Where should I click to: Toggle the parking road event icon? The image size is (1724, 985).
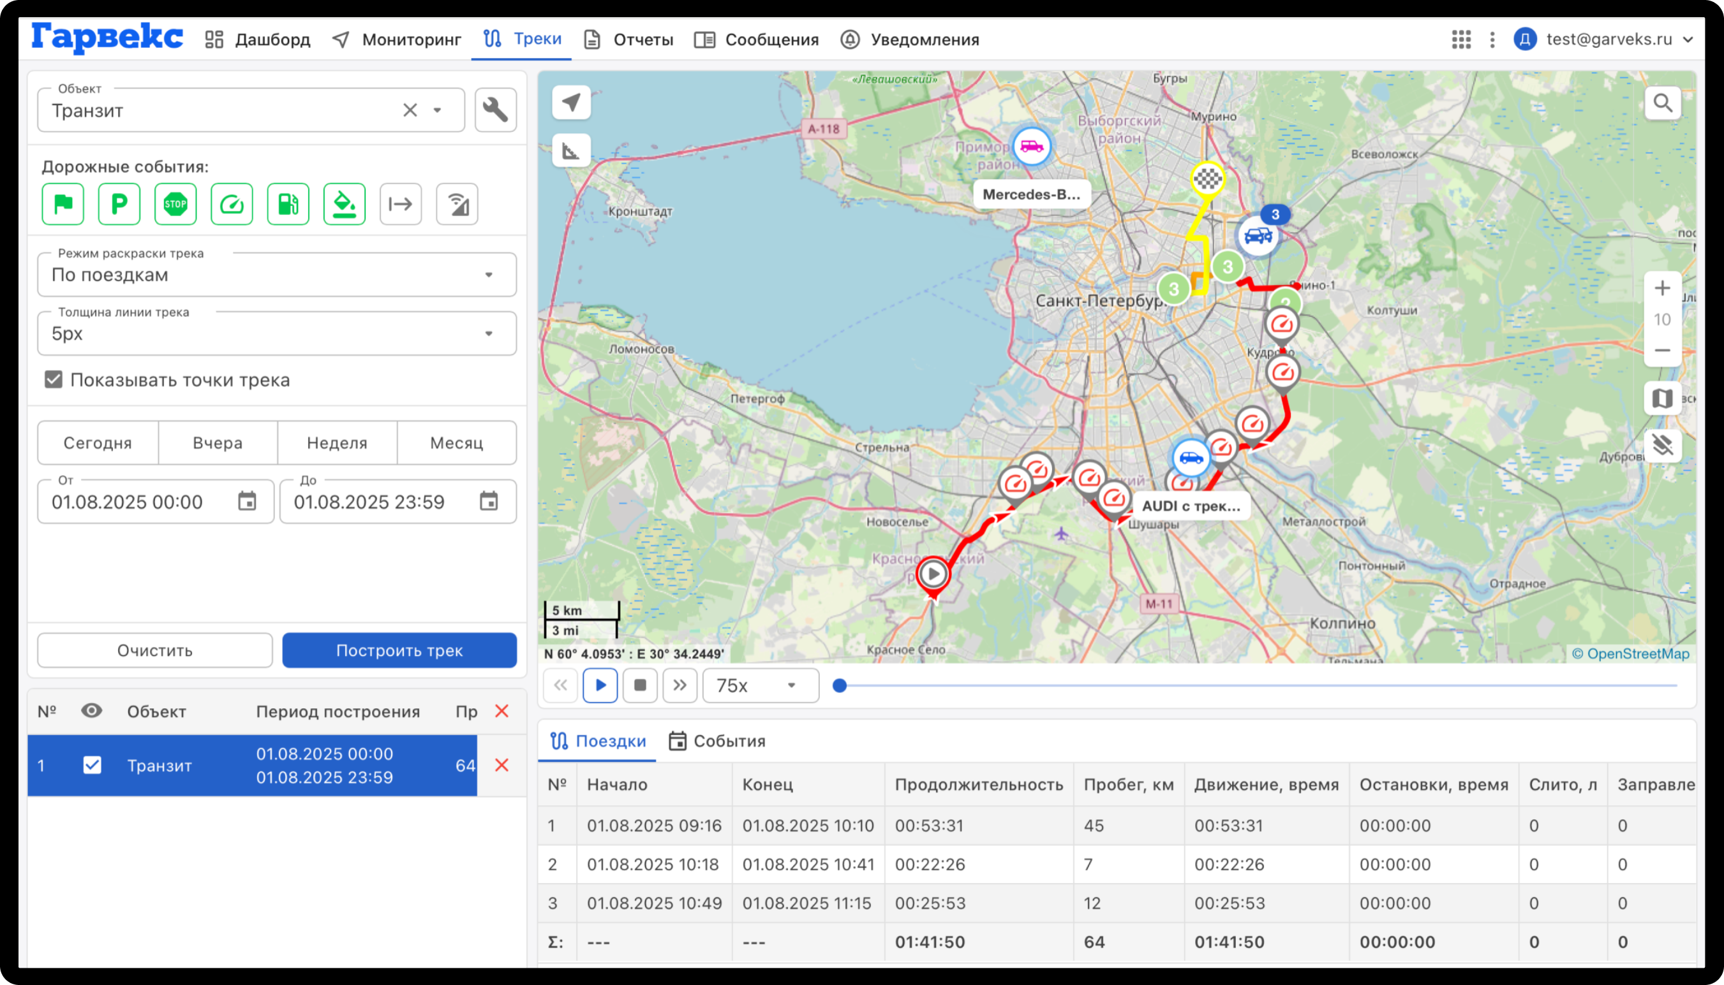pyautogui.click(x=119, y=203)
